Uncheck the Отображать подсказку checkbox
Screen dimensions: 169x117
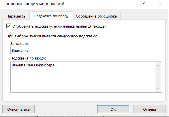9,26
